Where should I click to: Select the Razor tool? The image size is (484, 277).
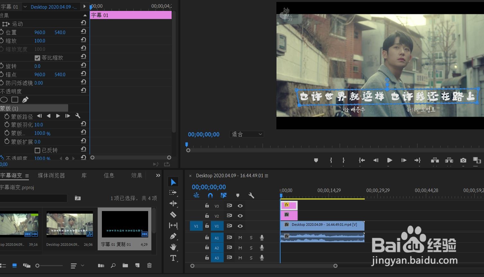173,215
